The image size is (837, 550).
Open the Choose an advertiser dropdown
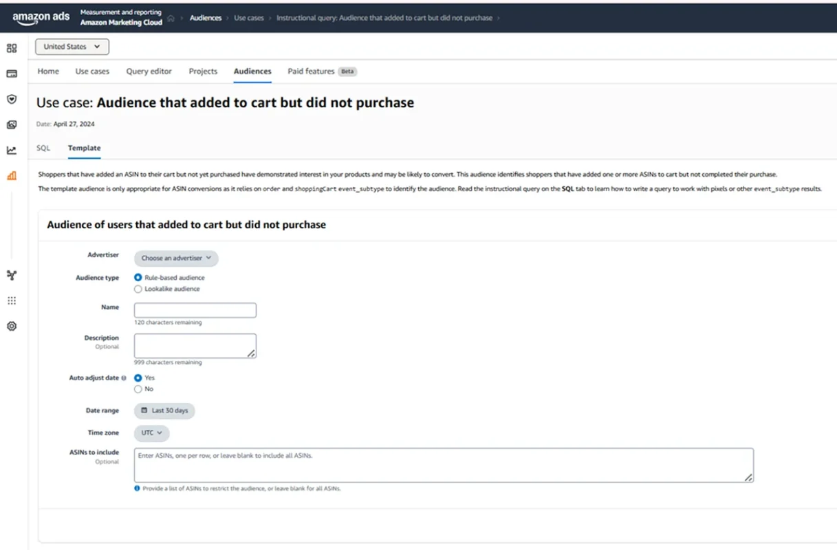point(175,258)
